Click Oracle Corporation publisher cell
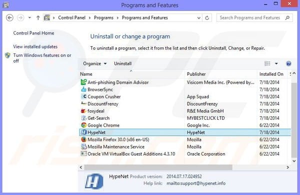300x195 pixels. pos(206,154)
